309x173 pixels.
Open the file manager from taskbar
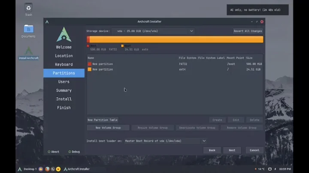coord(41,169)
